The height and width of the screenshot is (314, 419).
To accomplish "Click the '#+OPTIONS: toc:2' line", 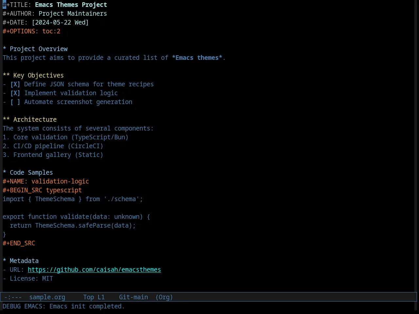I will [31, 31].
